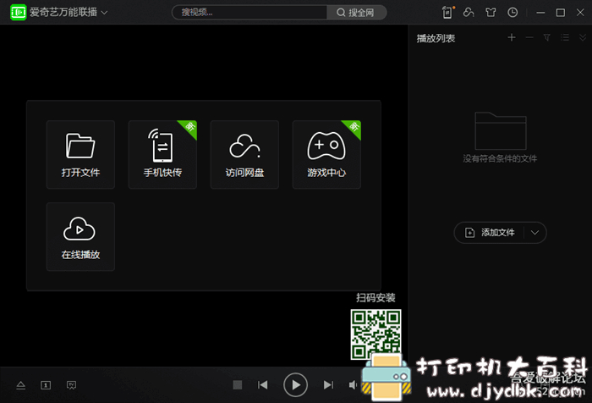Remove item with playlist minus icon

click(x=529, y=37)
